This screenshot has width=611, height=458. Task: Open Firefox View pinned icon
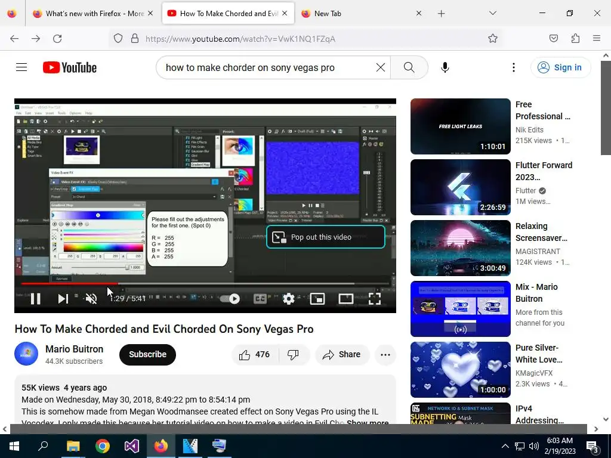pos(12,13)
